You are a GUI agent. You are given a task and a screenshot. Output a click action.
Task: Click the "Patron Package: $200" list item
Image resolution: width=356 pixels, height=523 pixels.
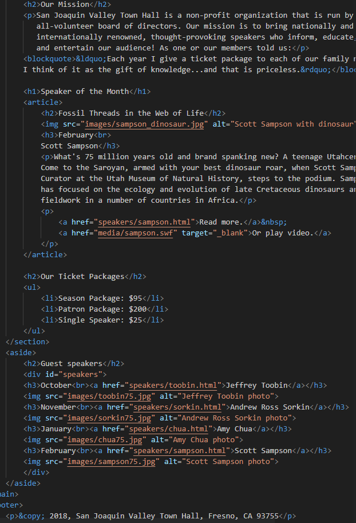102,309
